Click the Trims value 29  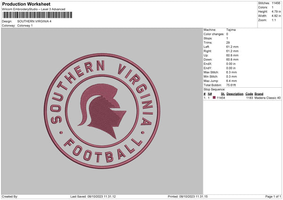tap(228, 42)
